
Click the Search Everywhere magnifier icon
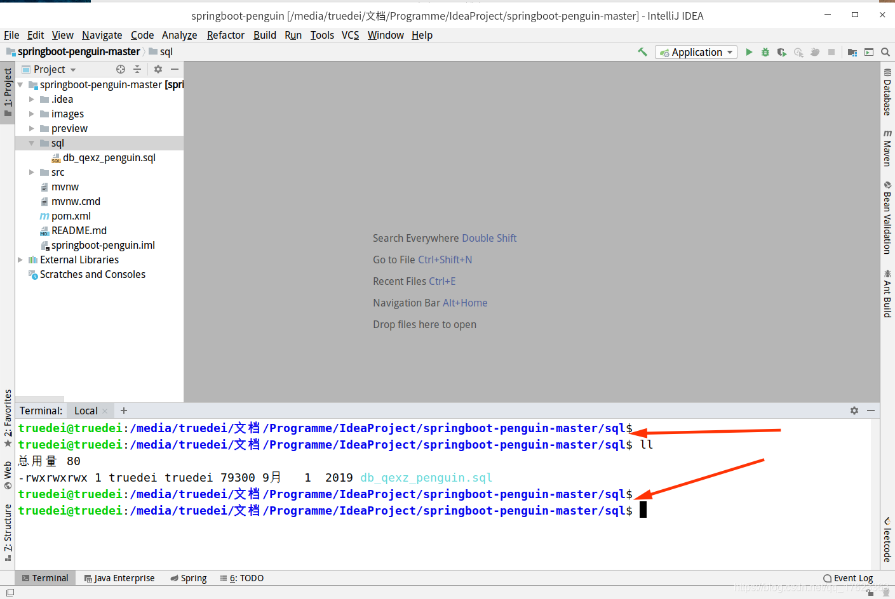(x=885, y=52)
